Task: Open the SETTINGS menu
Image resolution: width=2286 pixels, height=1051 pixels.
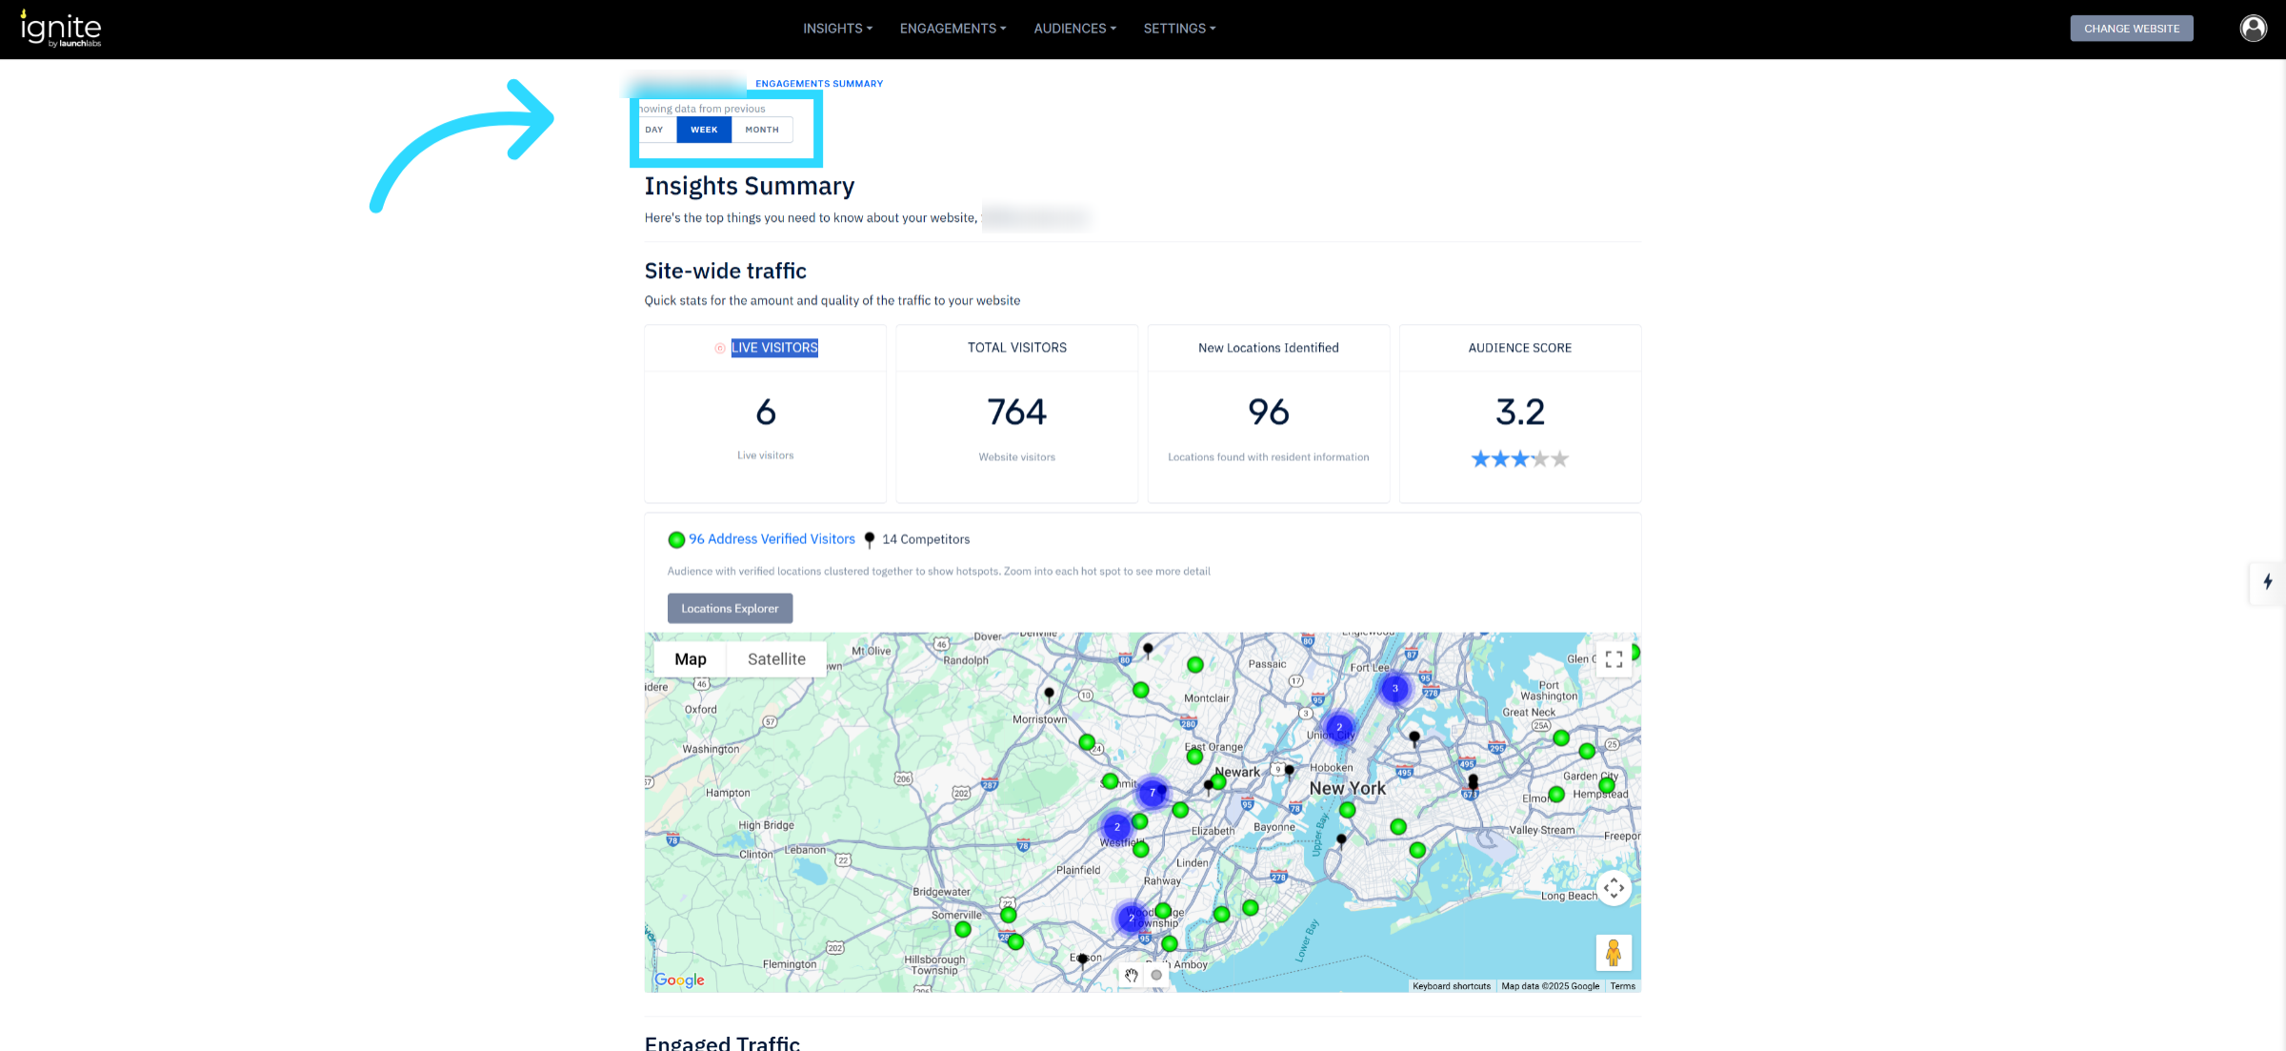Action: tap(1179, 29)
